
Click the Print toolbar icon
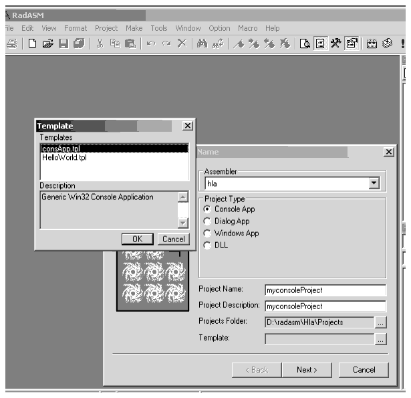[x=12, y=43]
